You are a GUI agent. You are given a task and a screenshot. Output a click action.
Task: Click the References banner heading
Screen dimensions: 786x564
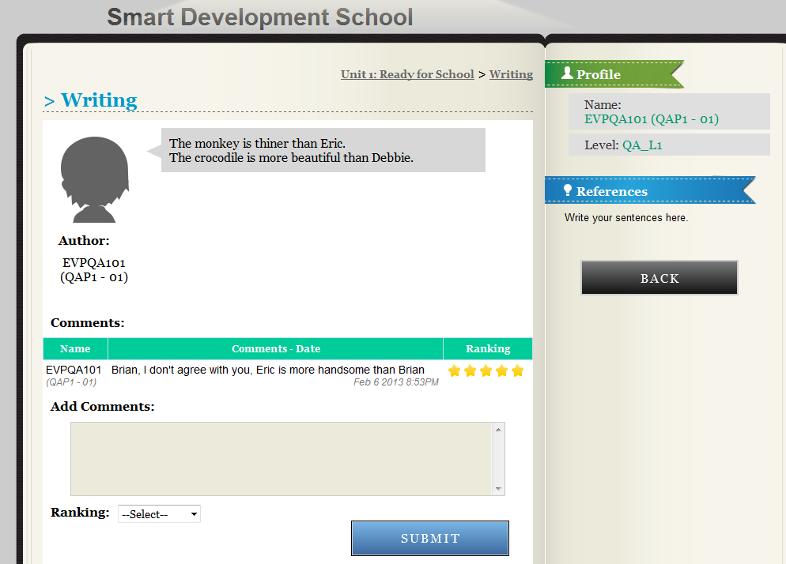click(x=650, y=190)
